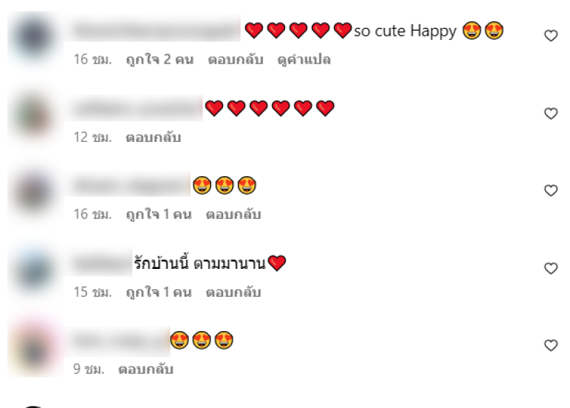The height and width of the screenshot is (408, 570).
Task: Open the likes on the 15 ชม. comment
Action: coord(158,292)
